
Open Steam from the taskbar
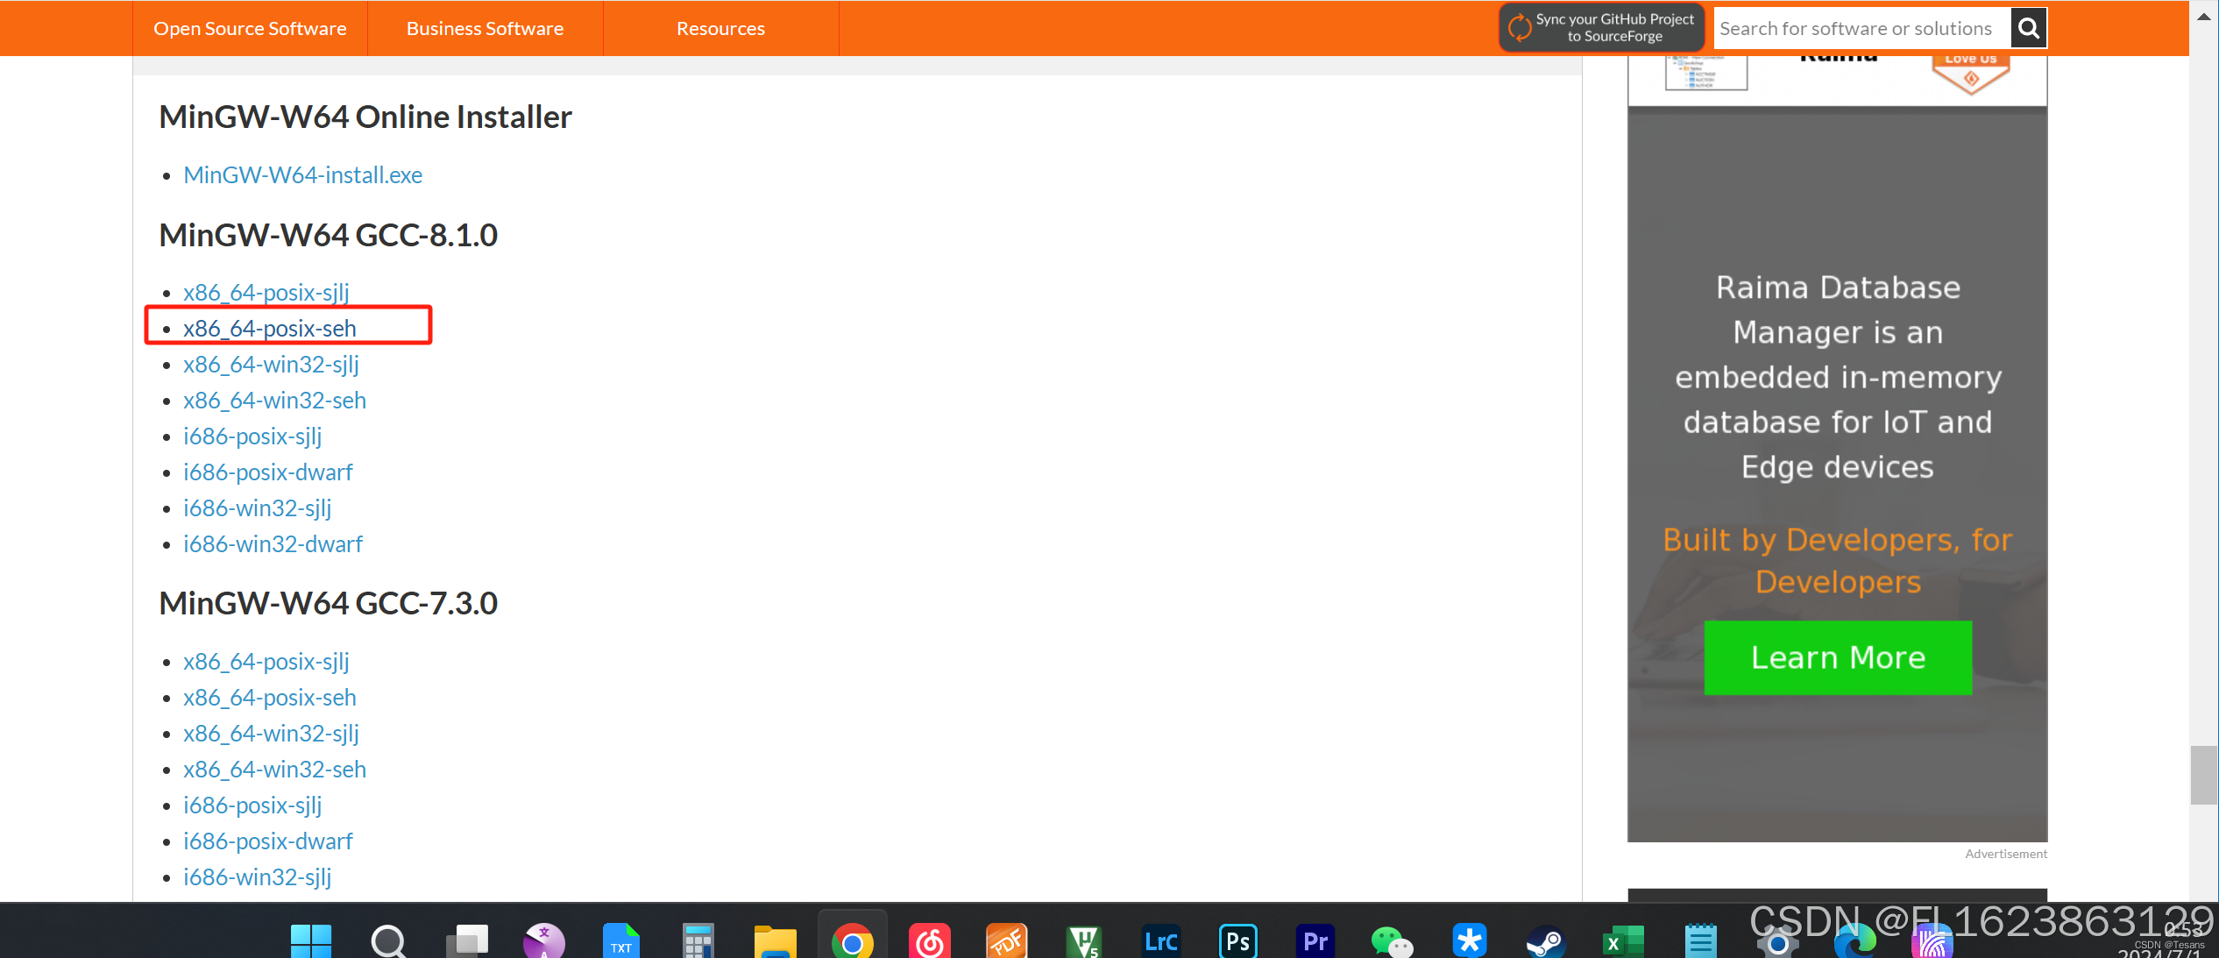pos(1546,941)
